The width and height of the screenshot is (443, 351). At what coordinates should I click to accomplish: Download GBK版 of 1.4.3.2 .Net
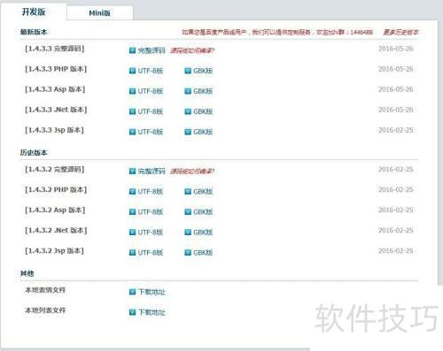203,233
